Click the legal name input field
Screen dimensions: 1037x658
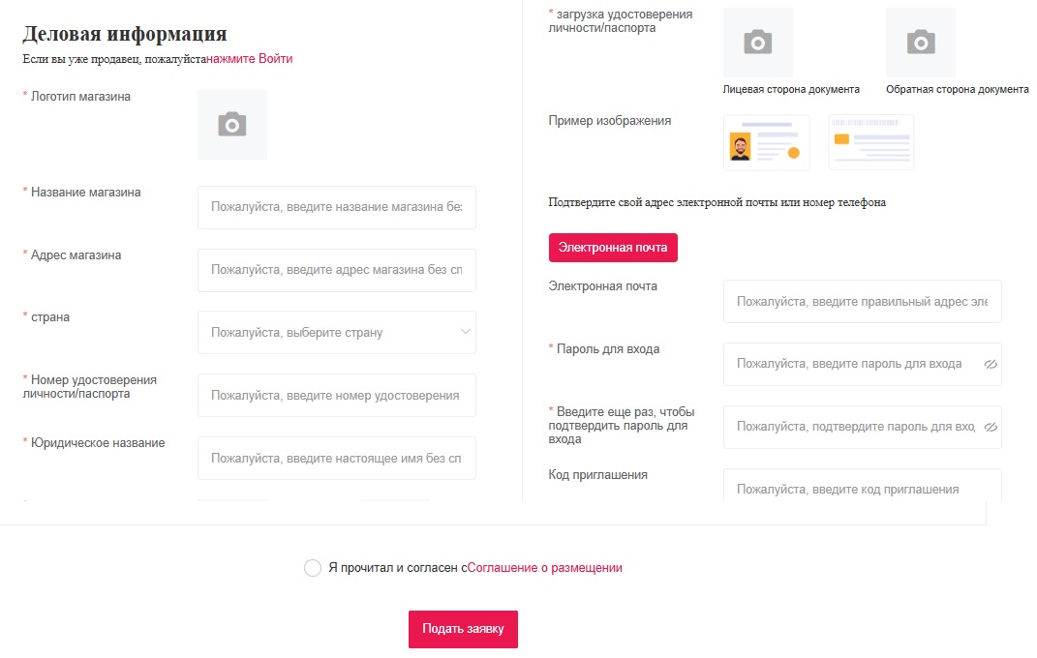(x=336, y=458)
